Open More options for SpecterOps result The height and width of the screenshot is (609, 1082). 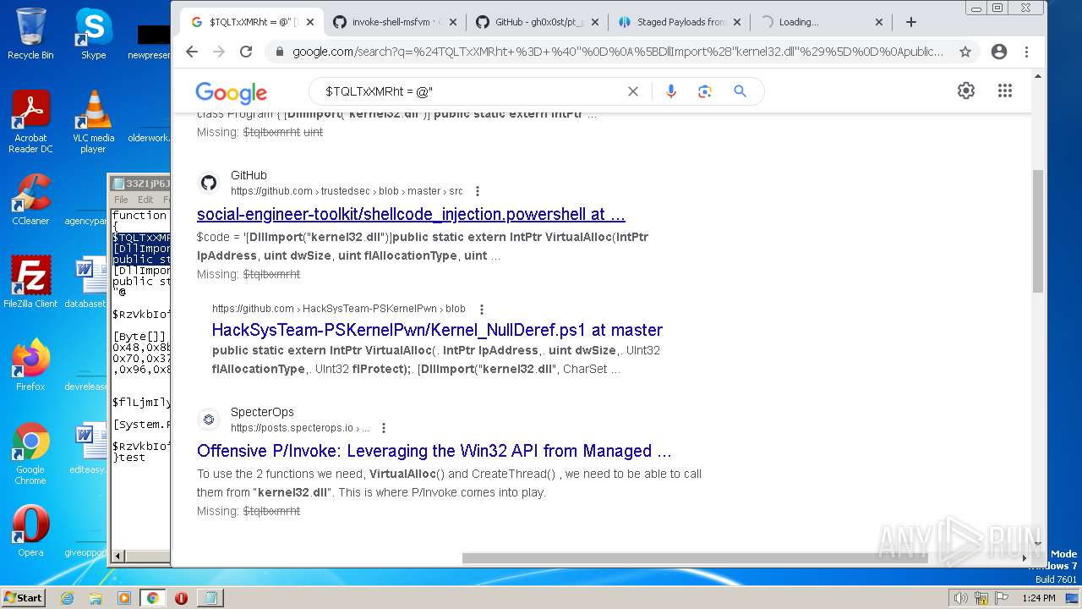coord(384,428)
